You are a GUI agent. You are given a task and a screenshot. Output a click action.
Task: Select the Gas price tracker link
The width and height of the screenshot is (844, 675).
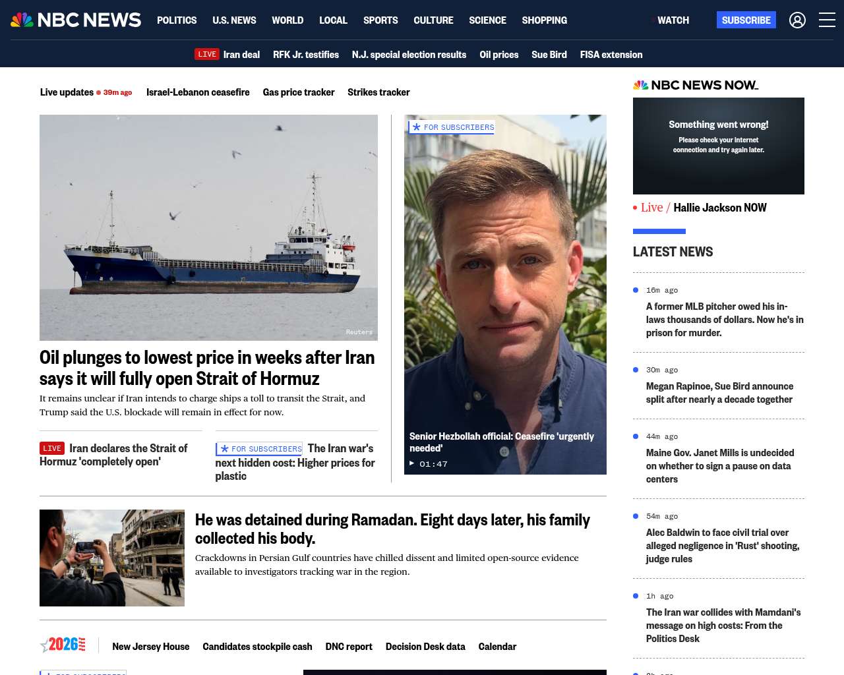[x=298, y=92]
